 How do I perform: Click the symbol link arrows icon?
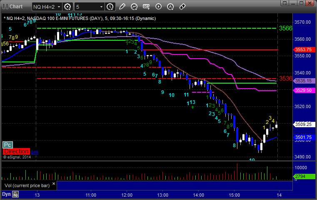click(182, 7)
